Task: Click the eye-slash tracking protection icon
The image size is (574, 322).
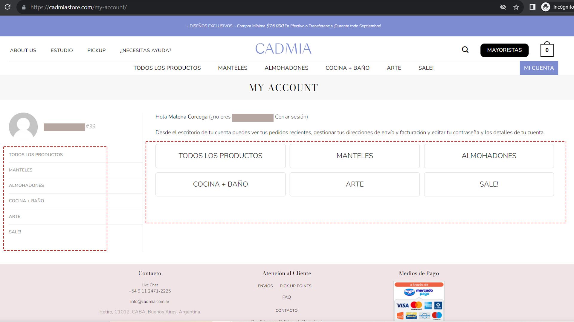Action: (x=503, y=7)
